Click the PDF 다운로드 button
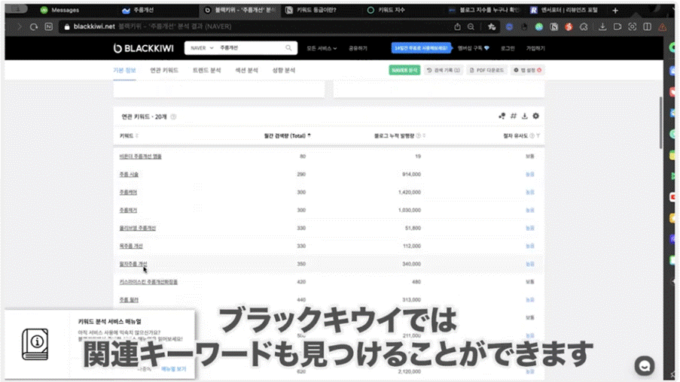The height and width of the screenshot is (382, 680). pos(486,70)
